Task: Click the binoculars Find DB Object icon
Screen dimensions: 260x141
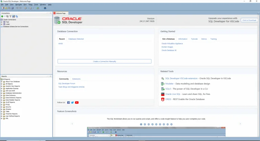Action: (45, 8)
